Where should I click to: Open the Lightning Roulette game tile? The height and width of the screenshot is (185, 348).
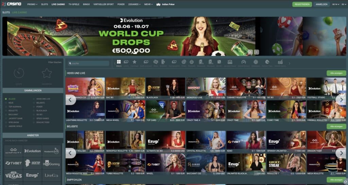point(85,111)
